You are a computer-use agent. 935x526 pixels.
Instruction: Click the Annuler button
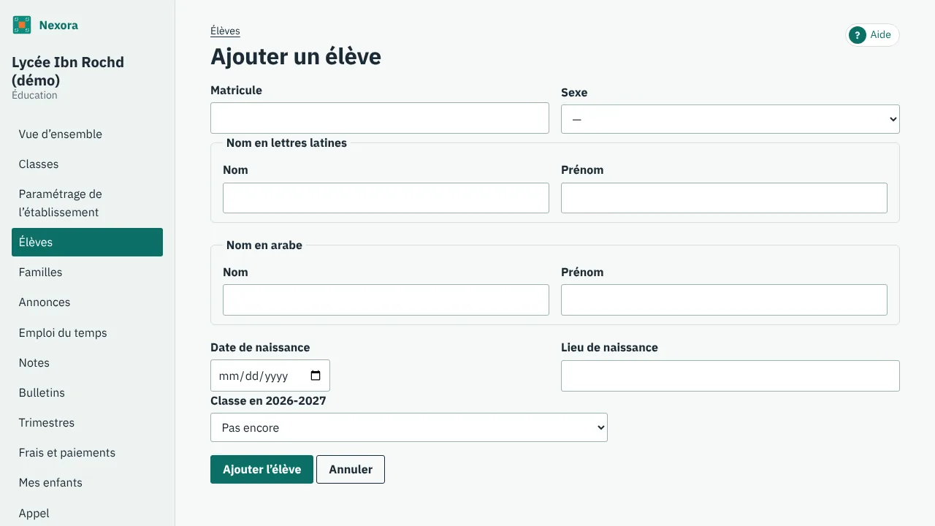(x=351, y=470)
